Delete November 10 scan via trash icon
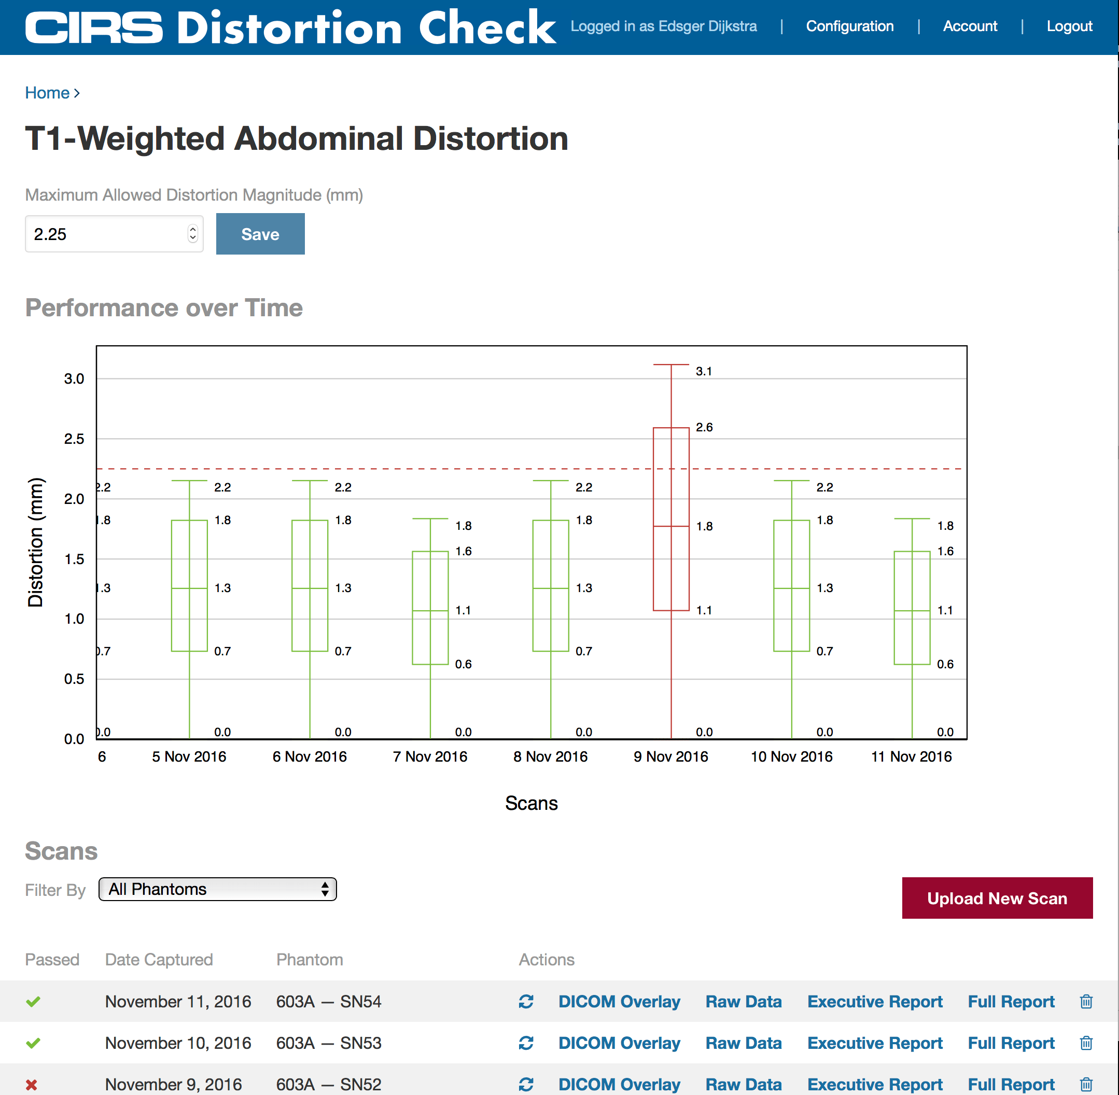Viewport: 1119px width, 1095px height. [1086, 1043]
